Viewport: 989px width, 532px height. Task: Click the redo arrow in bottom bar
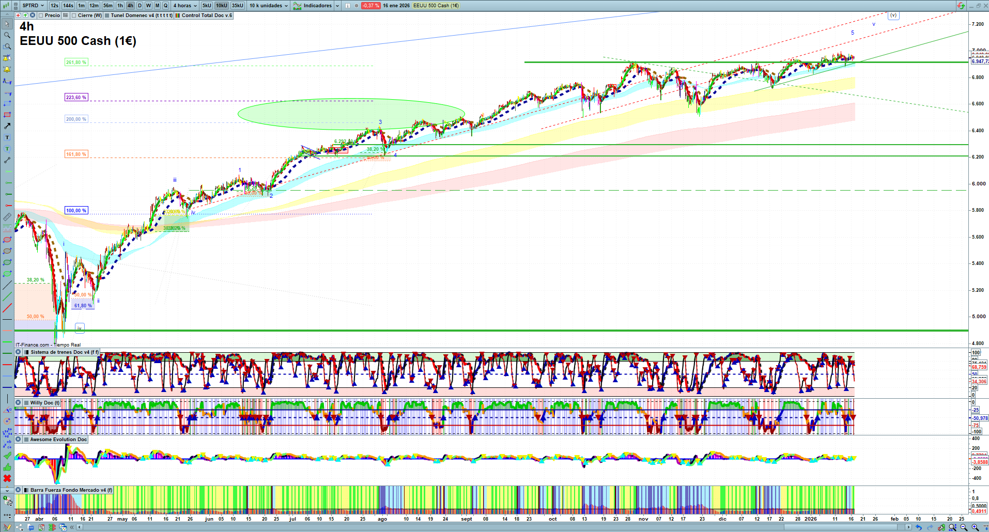[x=930, y=527]
